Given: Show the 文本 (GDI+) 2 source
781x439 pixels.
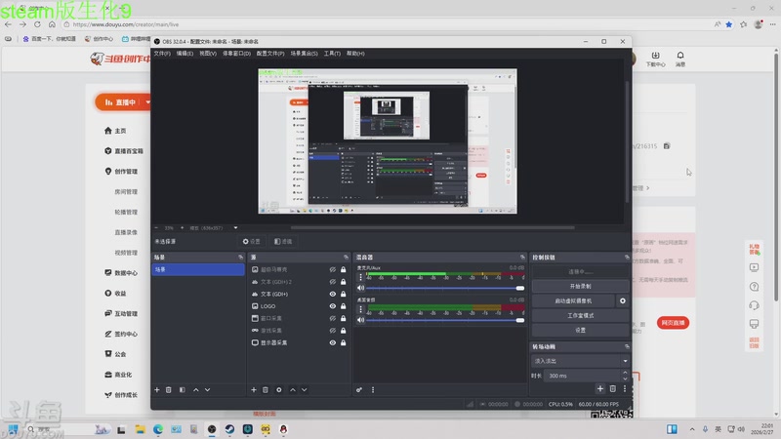Looking at the screenshot, I should click(x=332, y=282).
